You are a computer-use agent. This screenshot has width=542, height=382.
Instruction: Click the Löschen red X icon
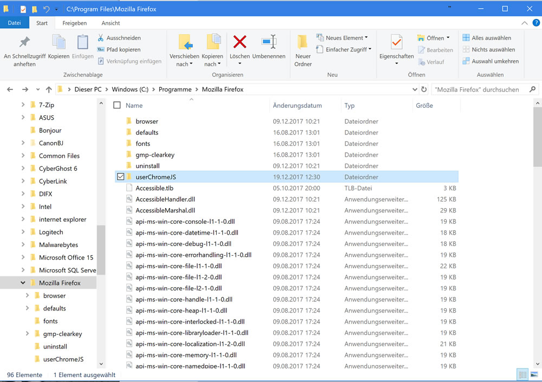240,42
